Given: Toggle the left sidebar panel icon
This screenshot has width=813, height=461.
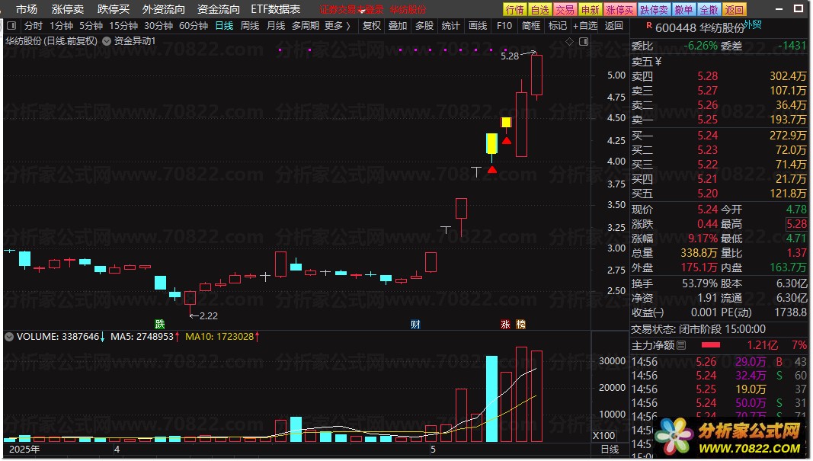Looking at the screenshot, I should pos(11,25).
